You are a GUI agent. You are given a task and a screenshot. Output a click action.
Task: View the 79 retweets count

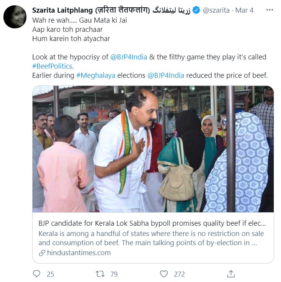tap(114, 274)
